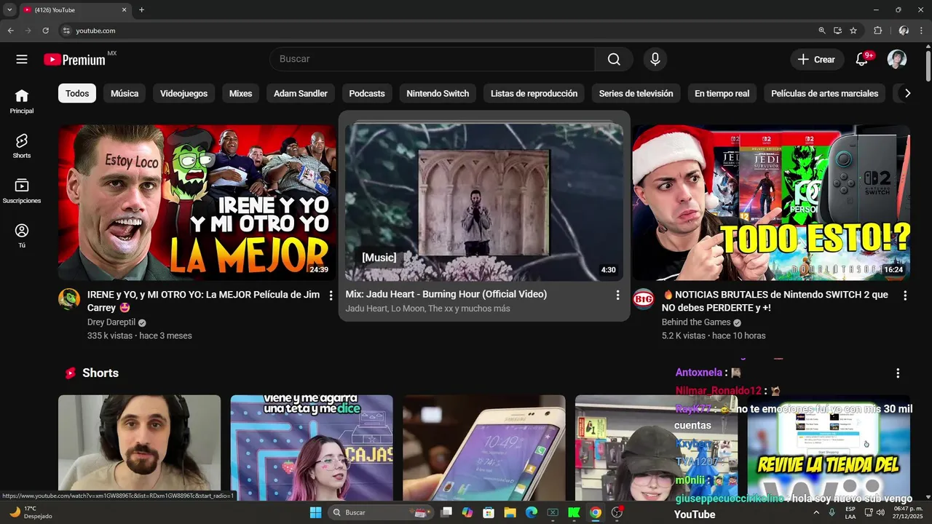932x524 pixels.
Task: Filter by Nintendo Switch chip
Action: 438,93
